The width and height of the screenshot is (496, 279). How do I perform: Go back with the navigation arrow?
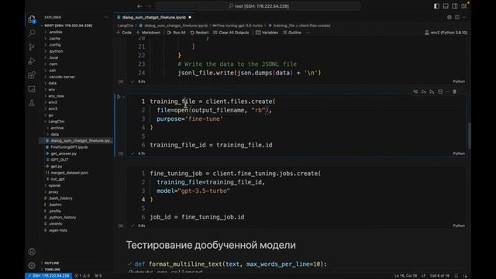coord(139,6)
